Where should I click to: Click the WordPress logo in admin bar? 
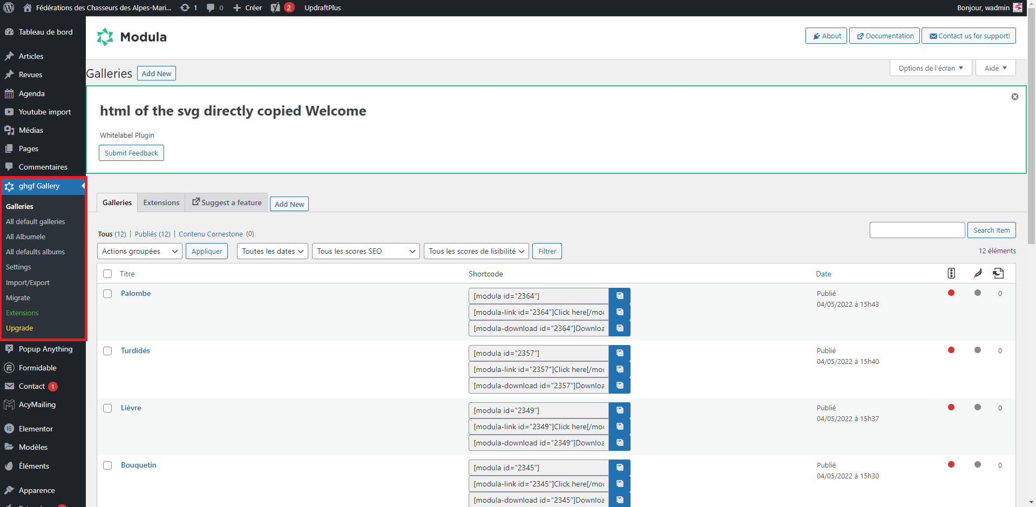point(9,8)
